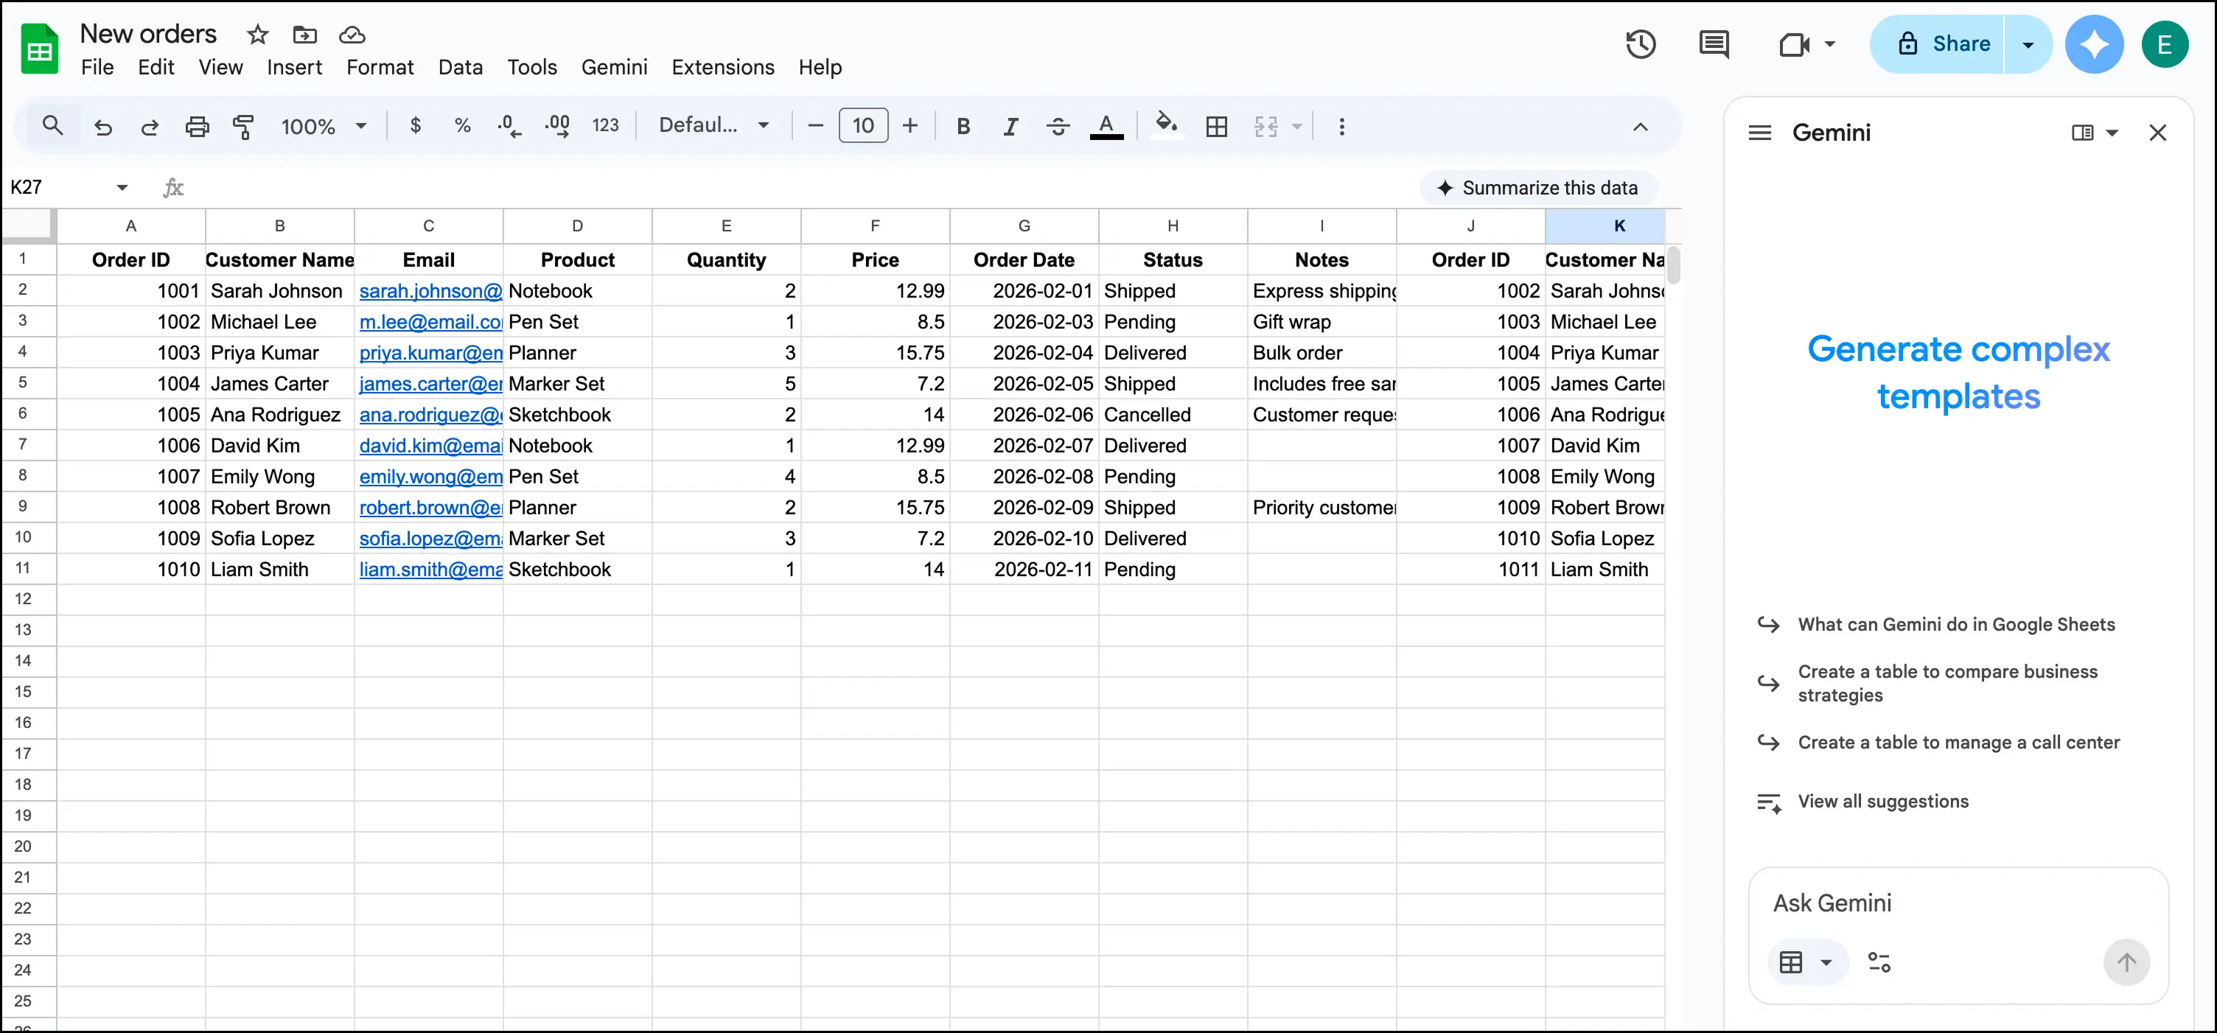Image resolution: width=2217 pixels, height=1033 pixels.
Task: Click the paint format tool
Action: pos(243,125)
